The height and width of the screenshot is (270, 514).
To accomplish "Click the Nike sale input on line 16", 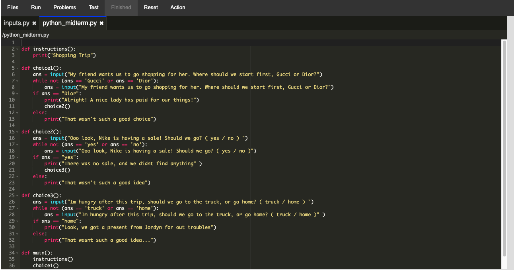I will coord(140,138).
